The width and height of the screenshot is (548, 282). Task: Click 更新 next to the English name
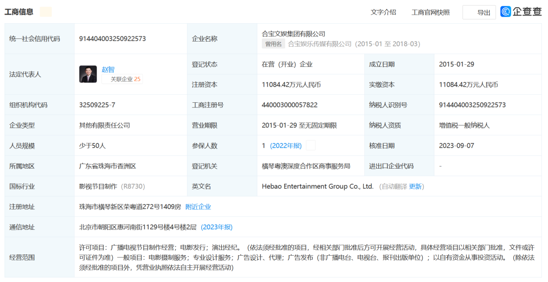[415, 186]
